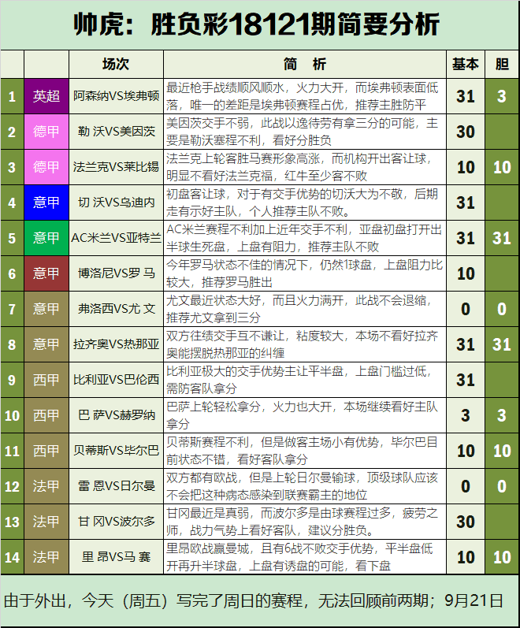This screenshot has width=520, height=628.
Task: Click 胆 value 31 for 拉齐奥VS热那亚
Action: click(x=502, y=344)
